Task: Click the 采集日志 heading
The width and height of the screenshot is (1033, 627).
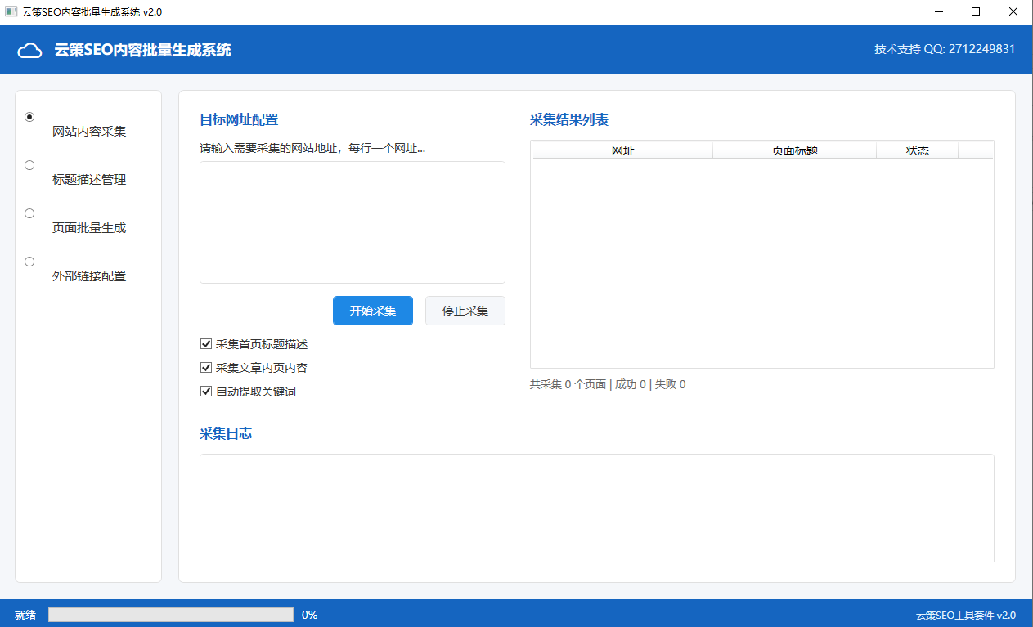Action: (226, 433)
